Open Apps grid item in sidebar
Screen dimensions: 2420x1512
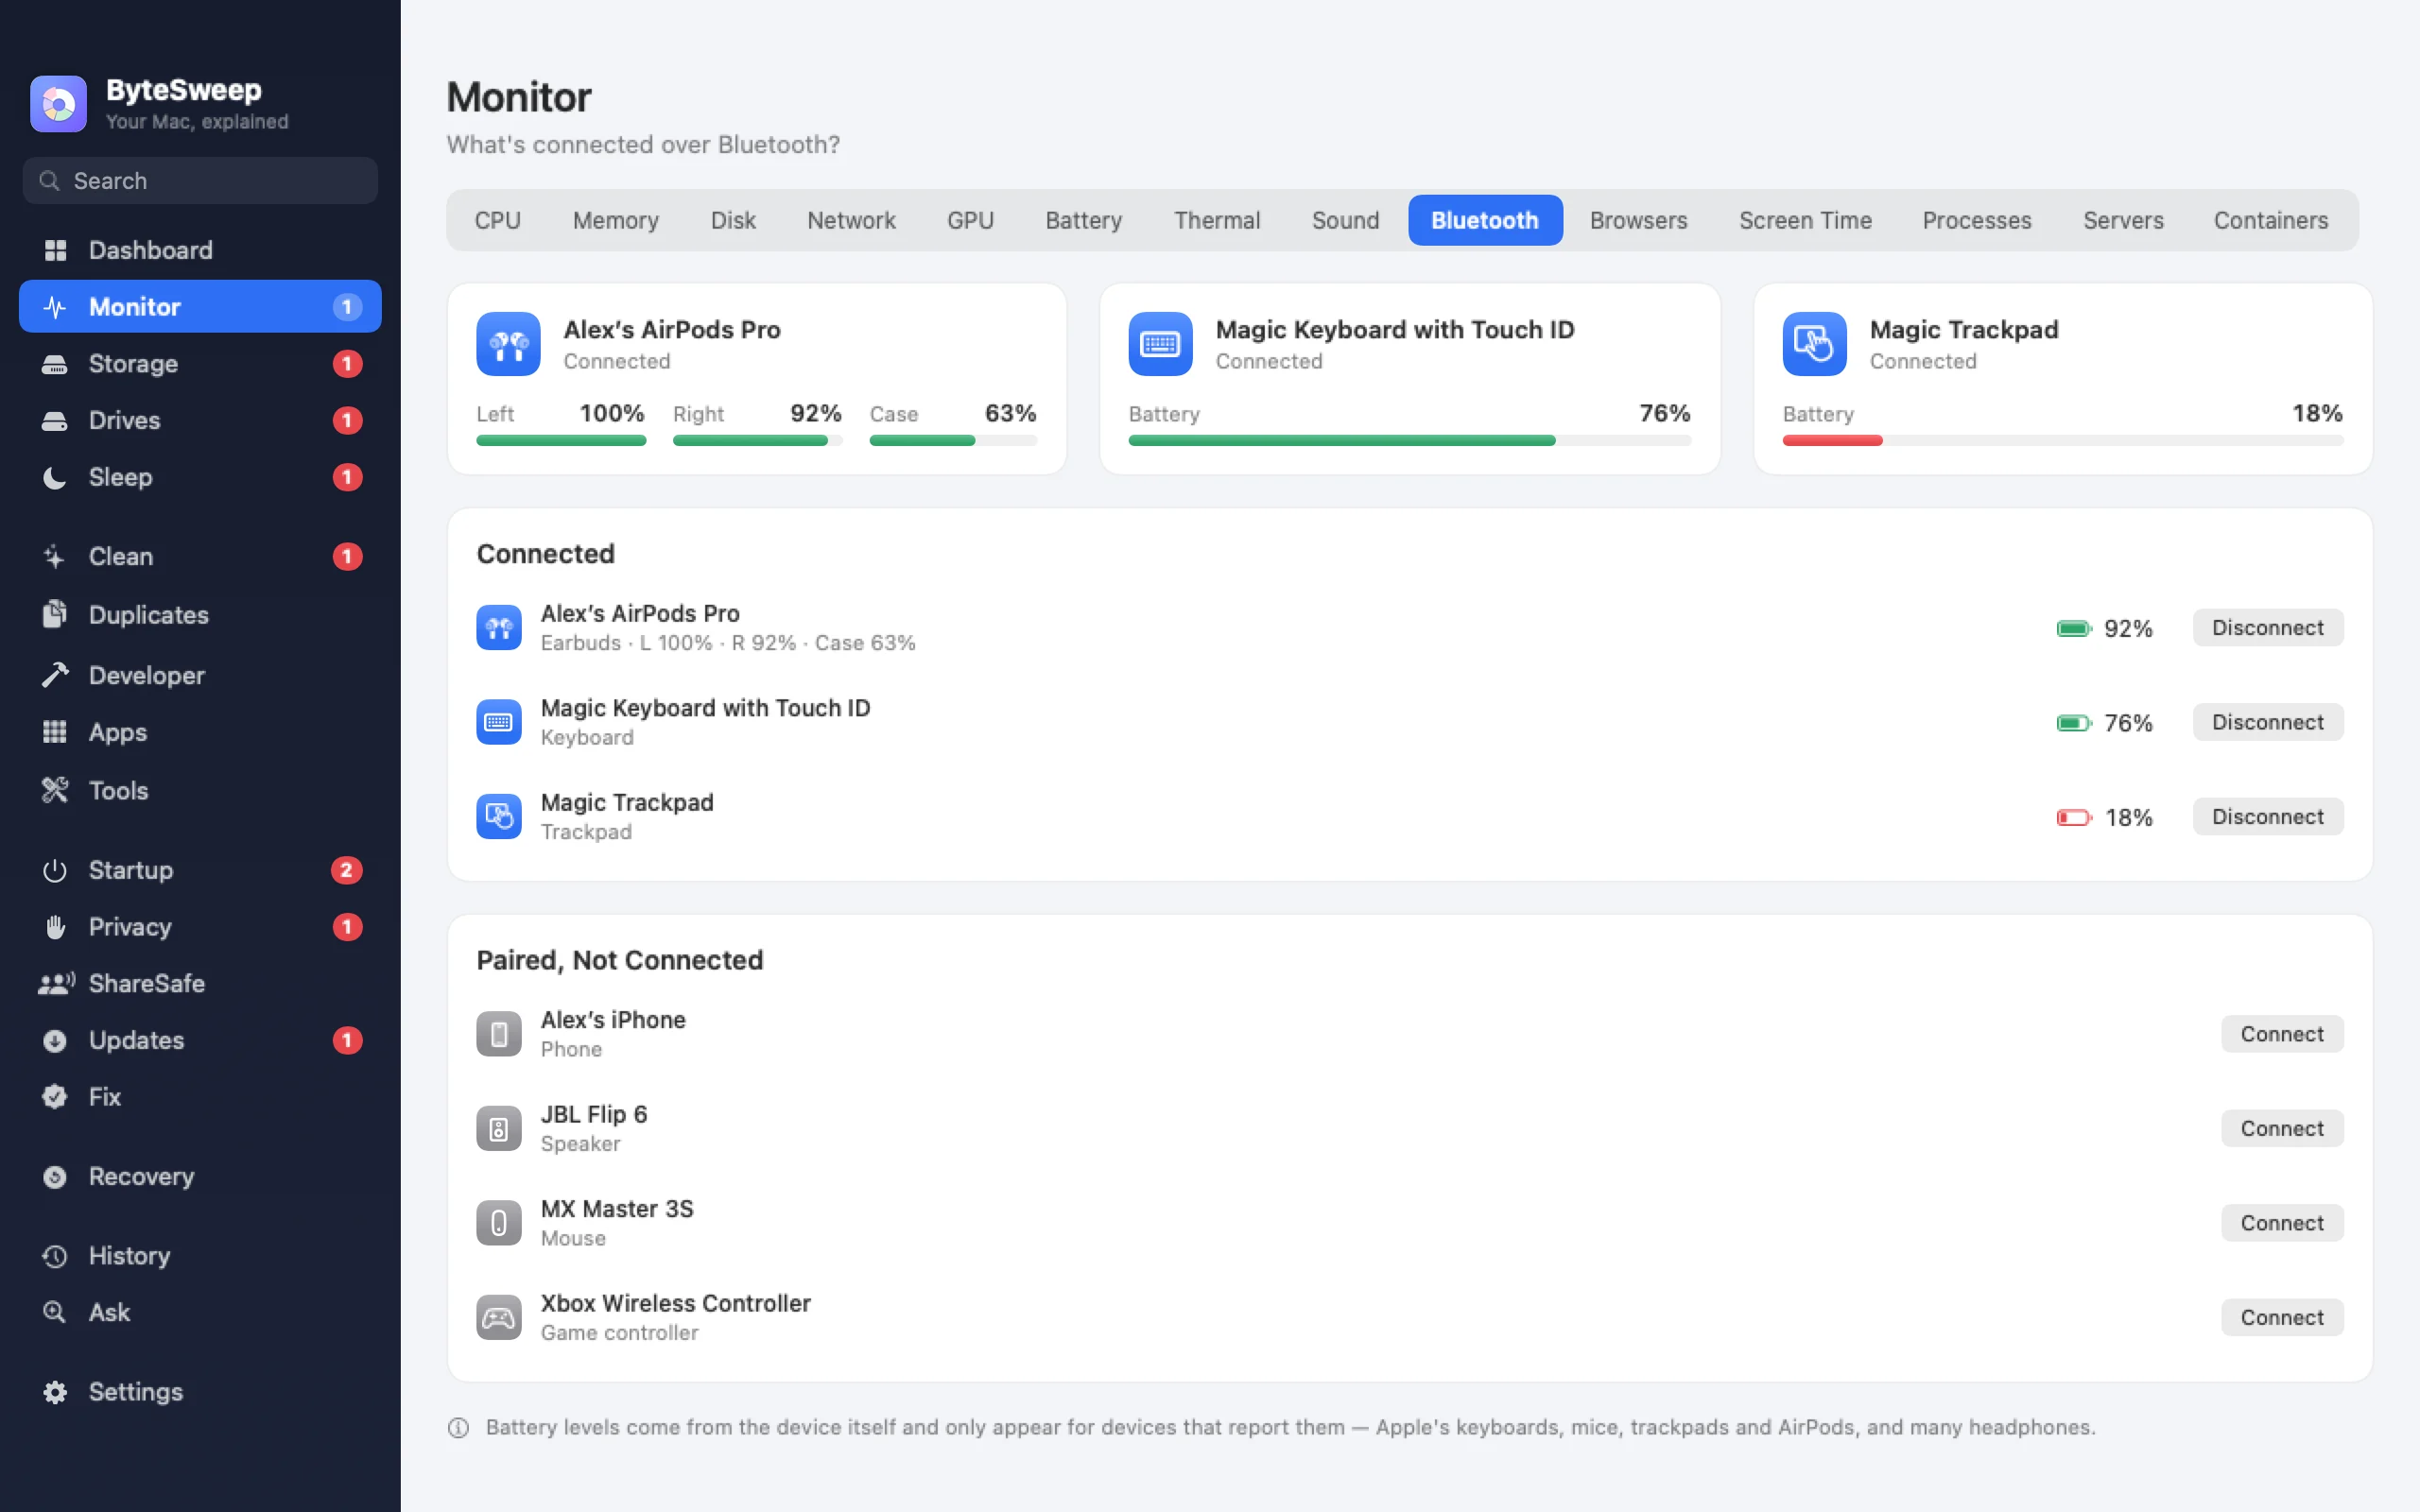click(x=200, y=732)
